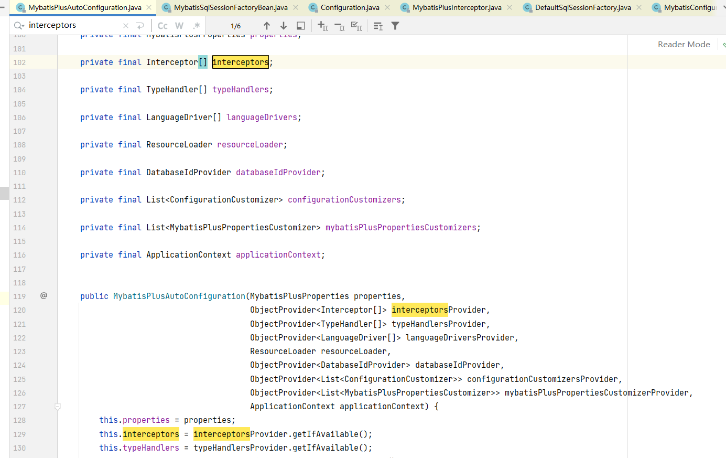Add selection for next occurrence icon

(x=323, y=26)
